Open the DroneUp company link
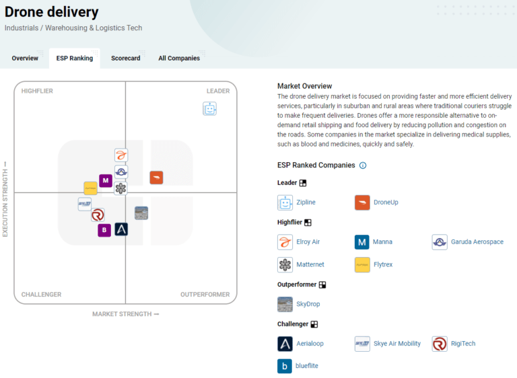Image resolution: width=517 pixels, height=378 pixels. pos(386,202)
